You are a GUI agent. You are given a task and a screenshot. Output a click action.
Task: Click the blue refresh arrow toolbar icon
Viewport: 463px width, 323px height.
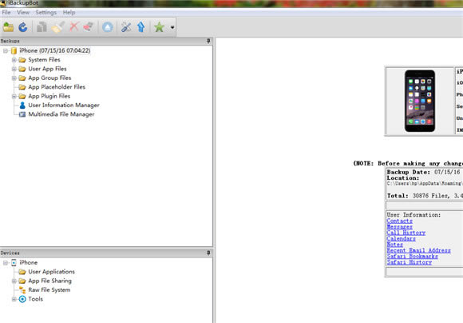point(22,27)
